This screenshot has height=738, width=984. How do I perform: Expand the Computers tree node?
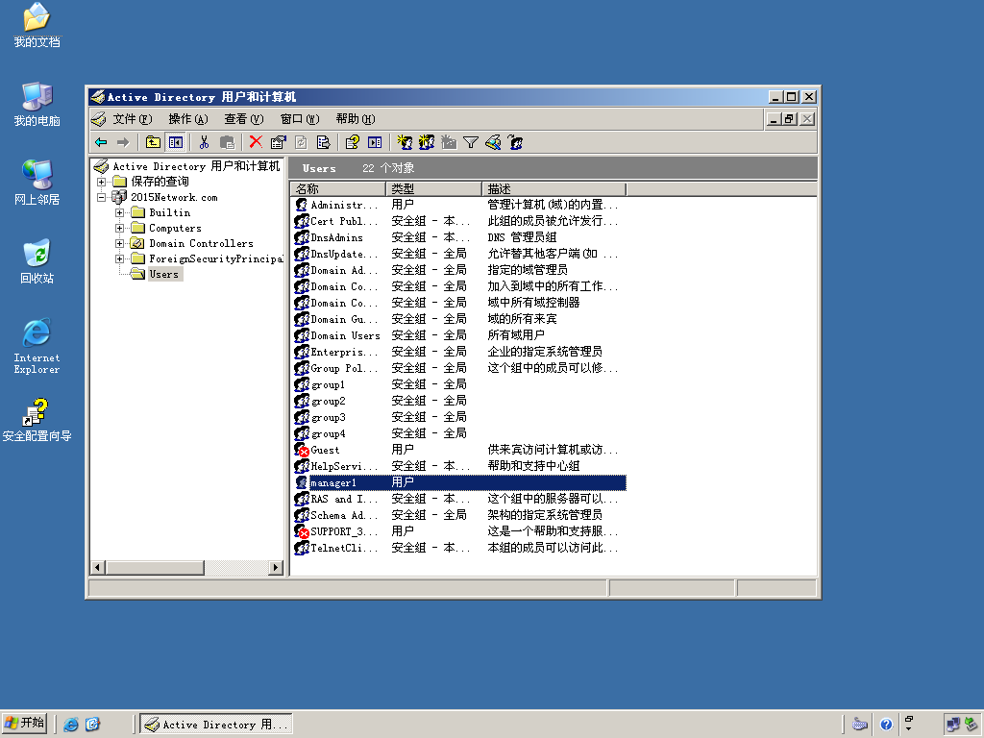(119, 228)
